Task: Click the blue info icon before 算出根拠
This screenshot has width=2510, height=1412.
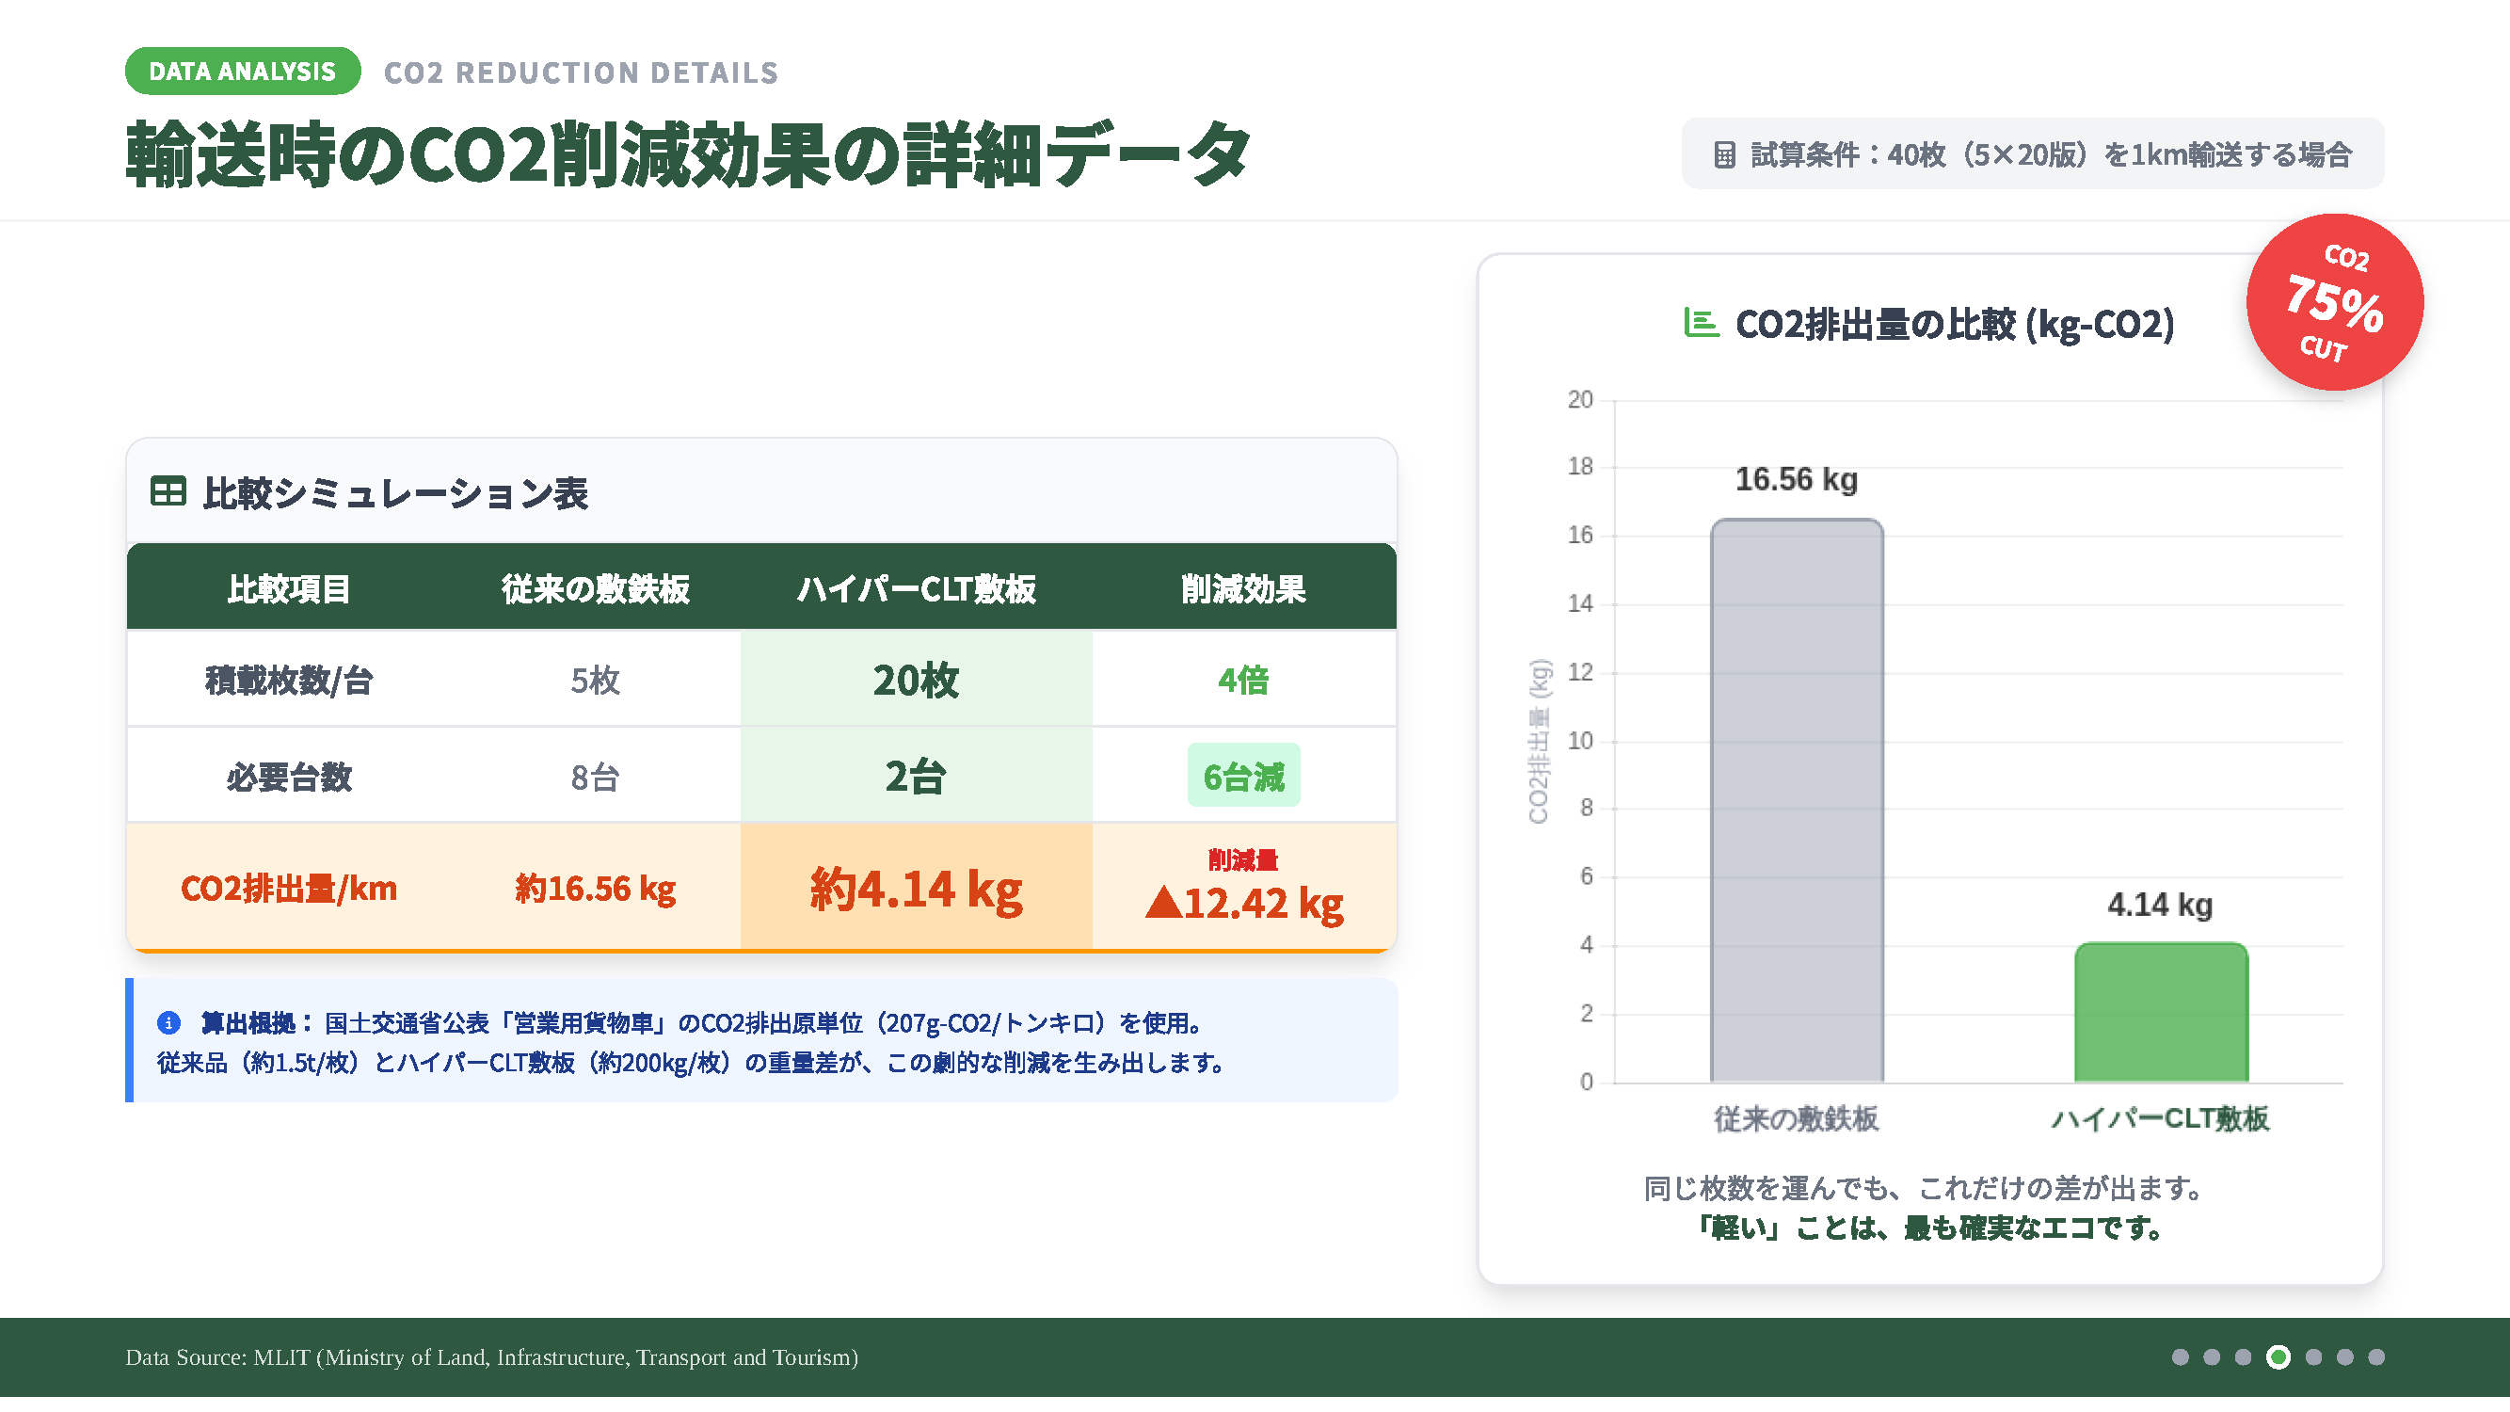Action: click(x=168, y=1022)
